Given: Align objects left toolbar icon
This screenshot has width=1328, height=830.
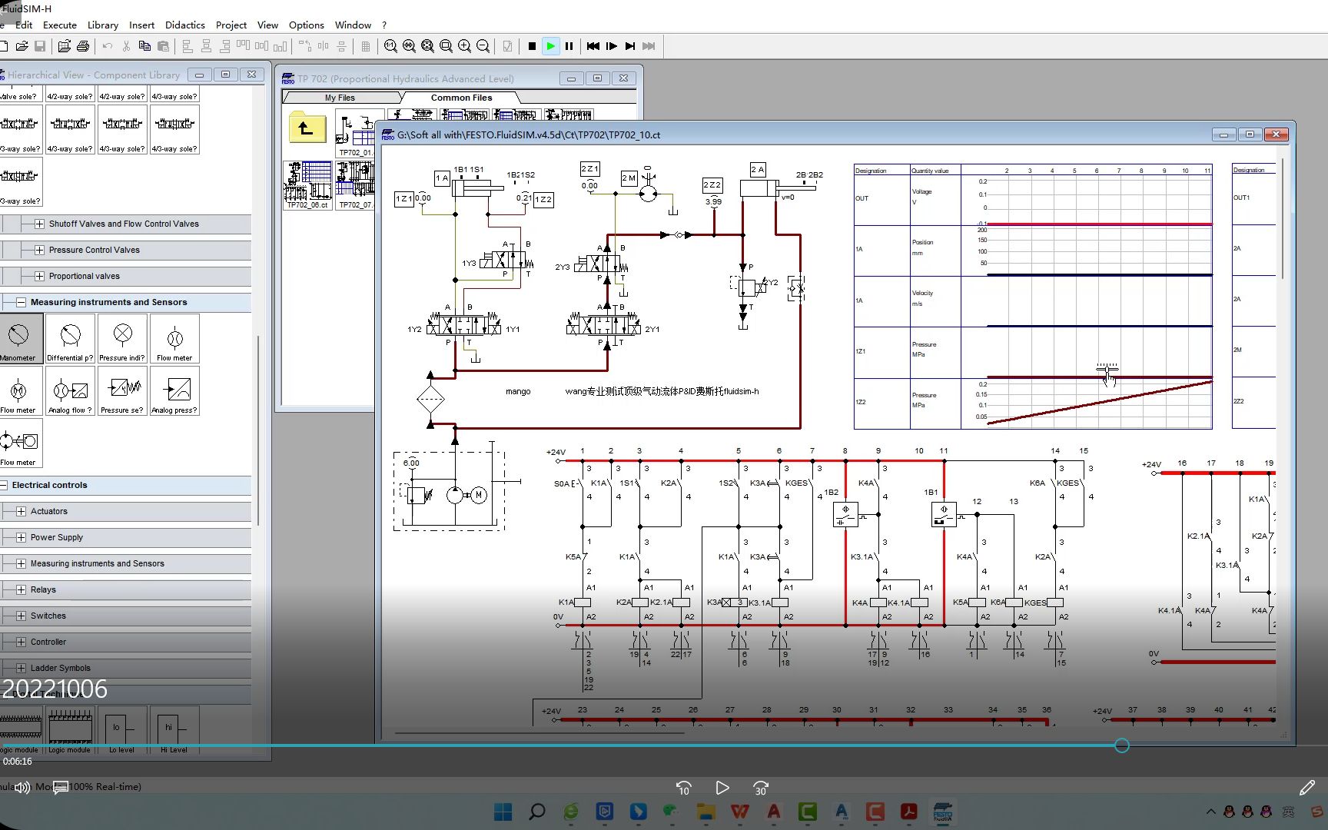Looking at the screenshot, I should click(x=188, y=46).
